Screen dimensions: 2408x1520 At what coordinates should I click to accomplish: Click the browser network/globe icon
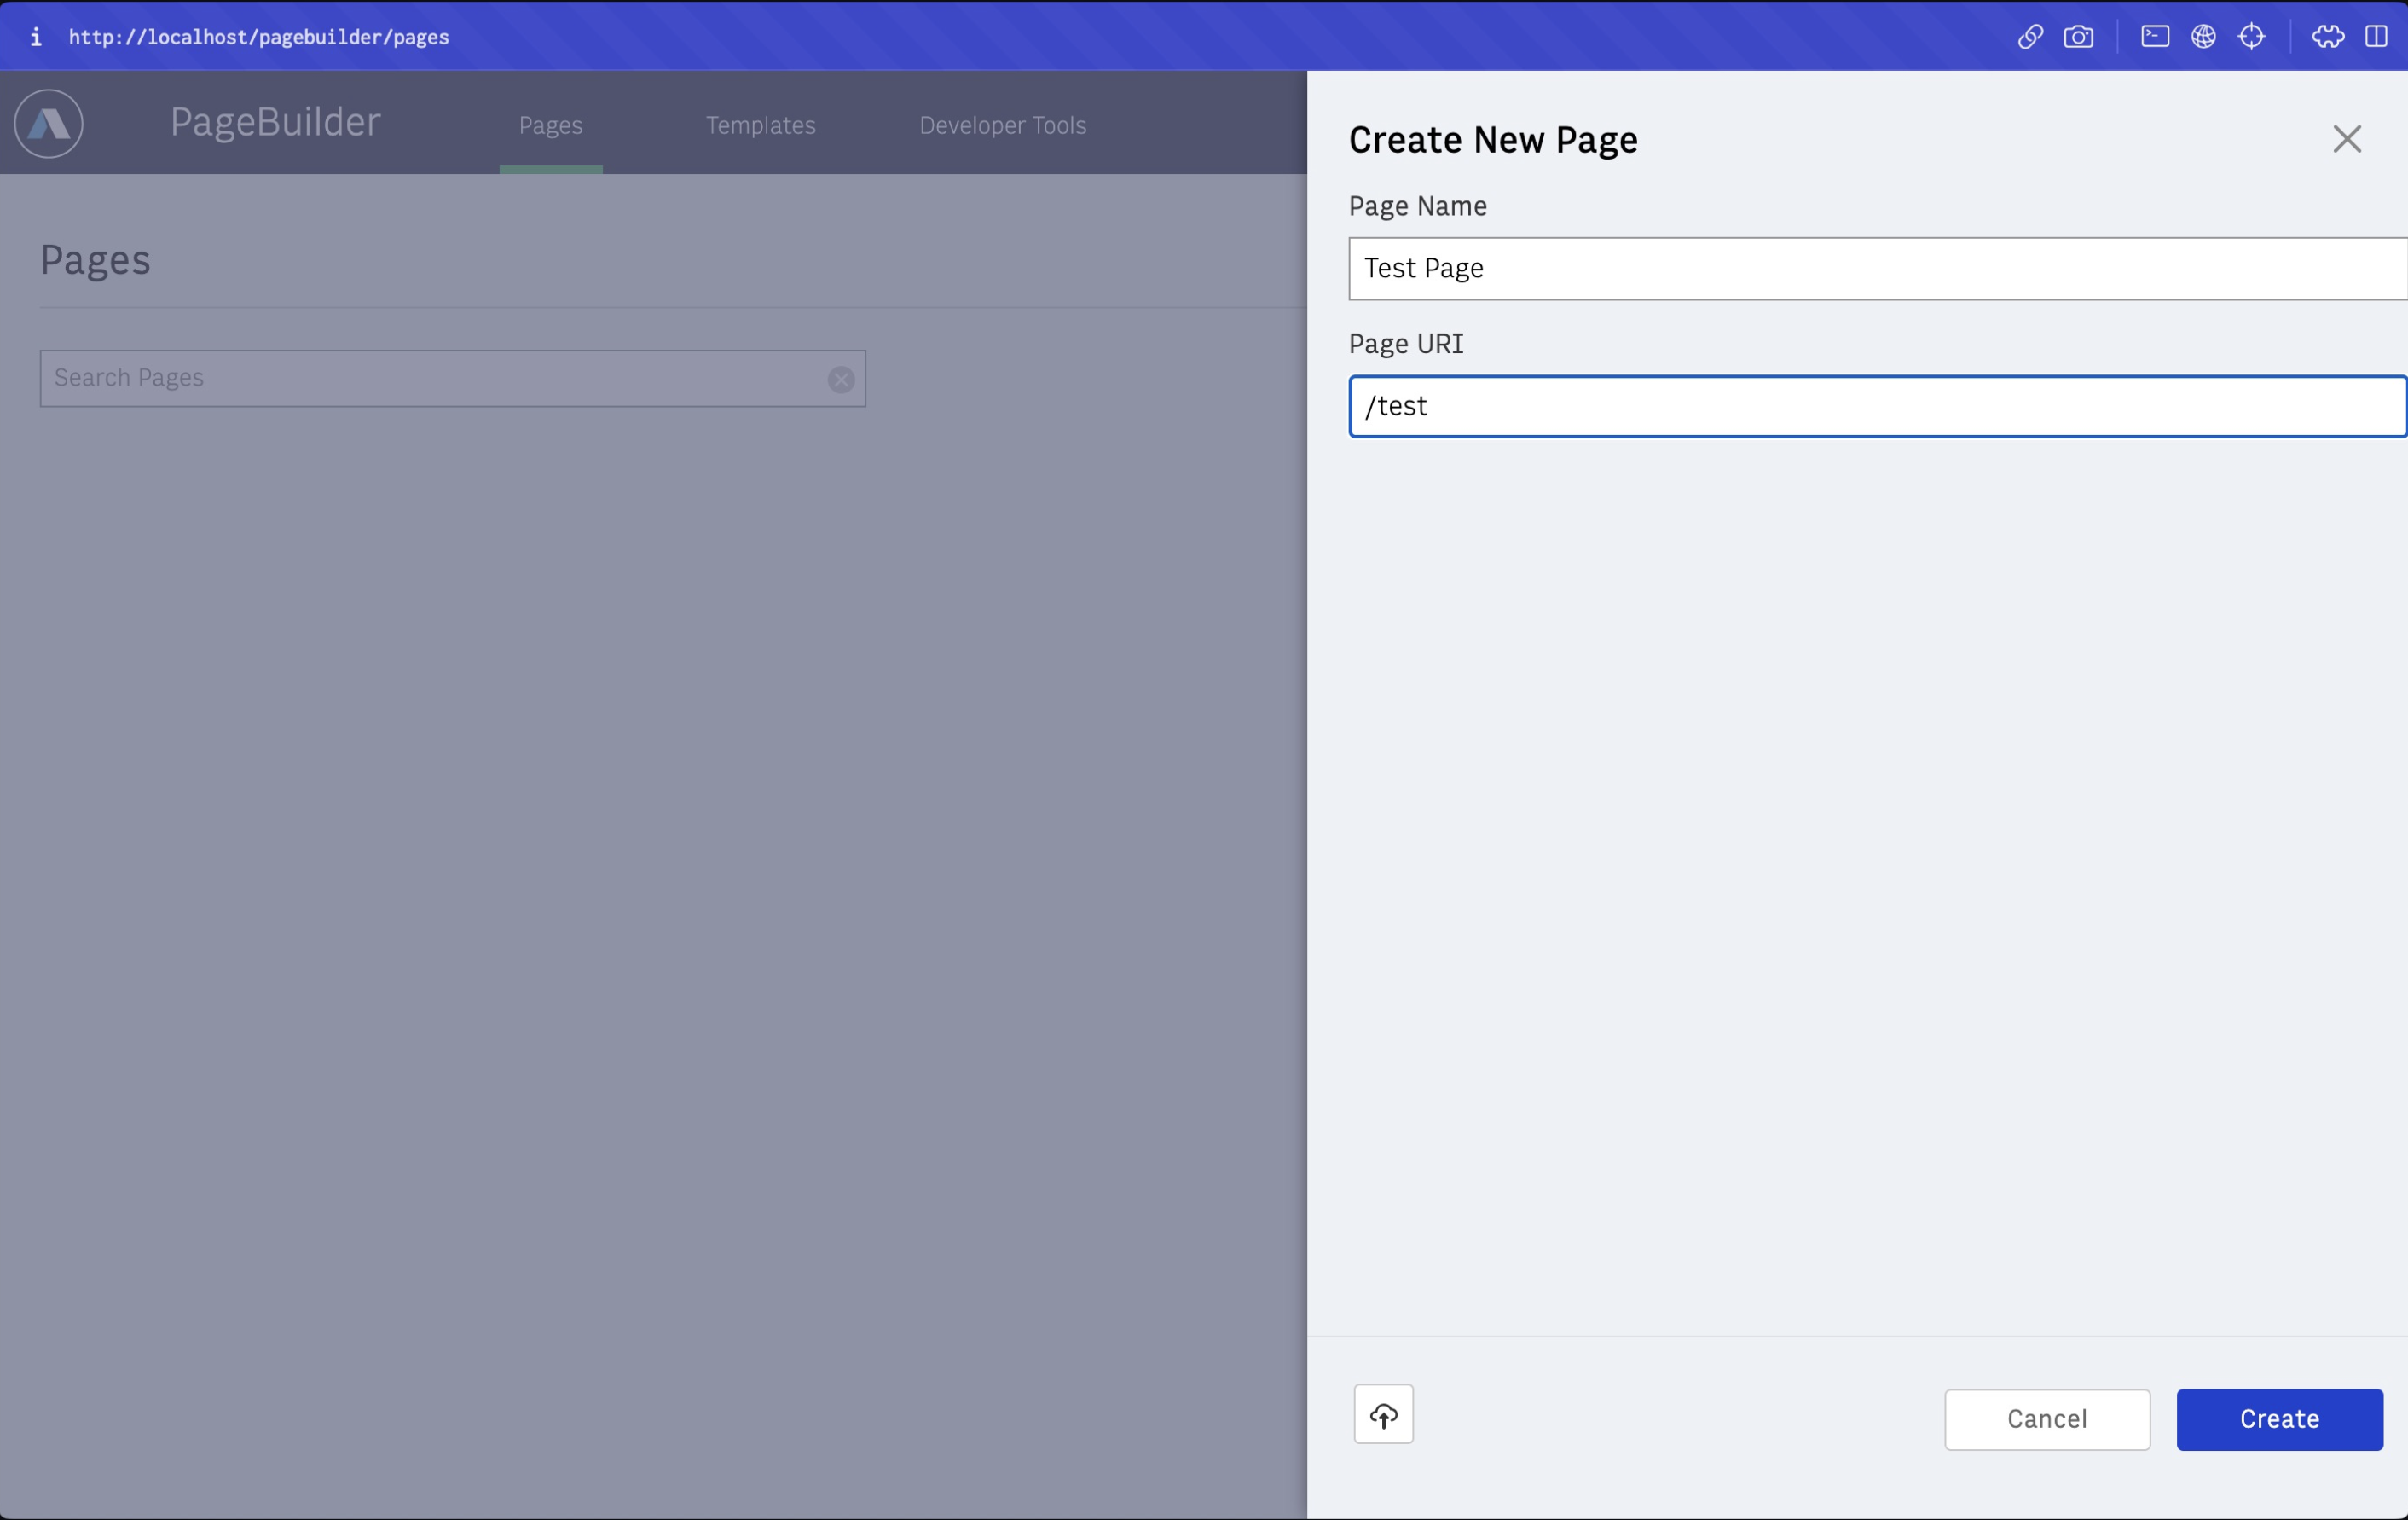click(x=2202, y=35)
